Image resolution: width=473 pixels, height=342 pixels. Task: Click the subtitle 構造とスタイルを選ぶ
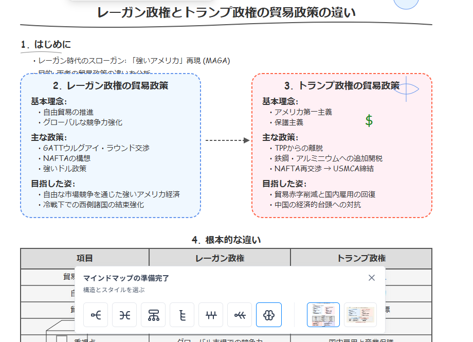click(x=114, y=290)
